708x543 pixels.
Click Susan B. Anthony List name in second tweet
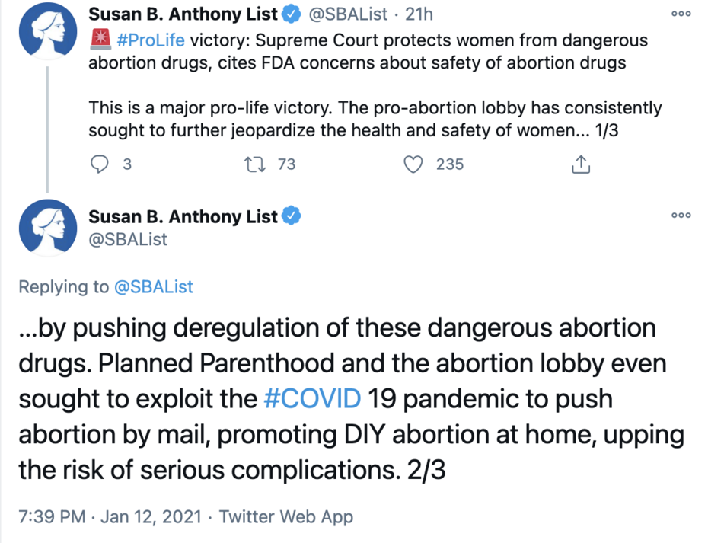point(183,216)
